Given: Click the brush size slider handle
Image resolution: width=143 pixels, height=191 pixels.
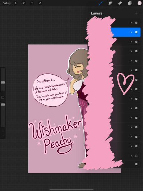Looking at the screenshot, I should point(3,82).
